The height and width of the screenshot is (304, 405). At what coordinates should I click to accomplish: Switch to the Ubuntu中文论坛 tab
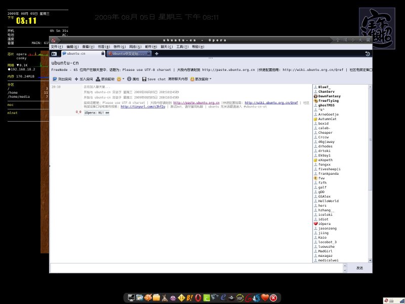coord(129,54)
